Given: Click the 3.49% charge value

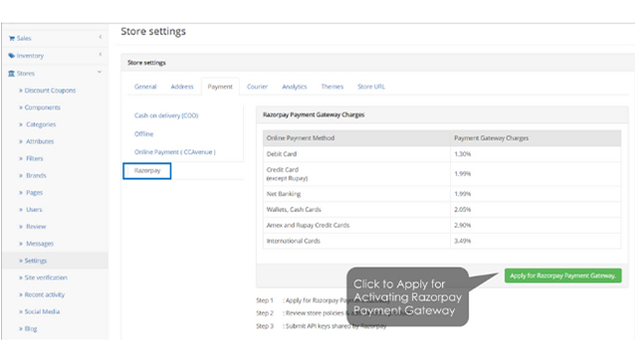Looking at the screenshot, I should coord(462,241).
